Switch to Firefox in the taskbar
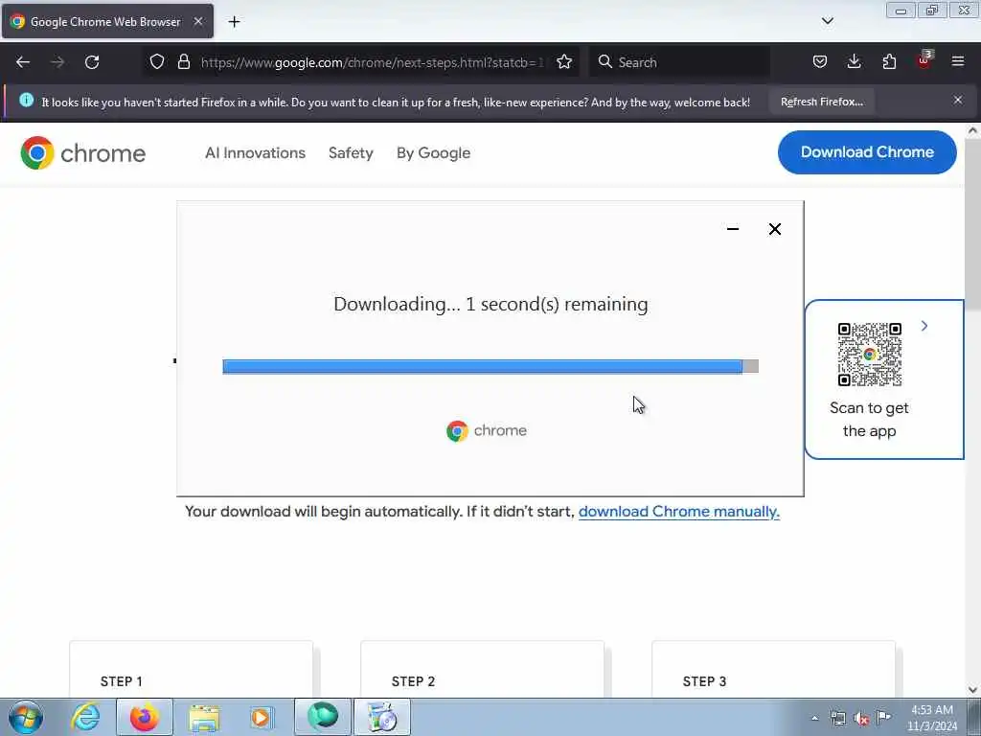Image resolution: width=981 pixels, height=736 pixels. [x=145, y=717]
